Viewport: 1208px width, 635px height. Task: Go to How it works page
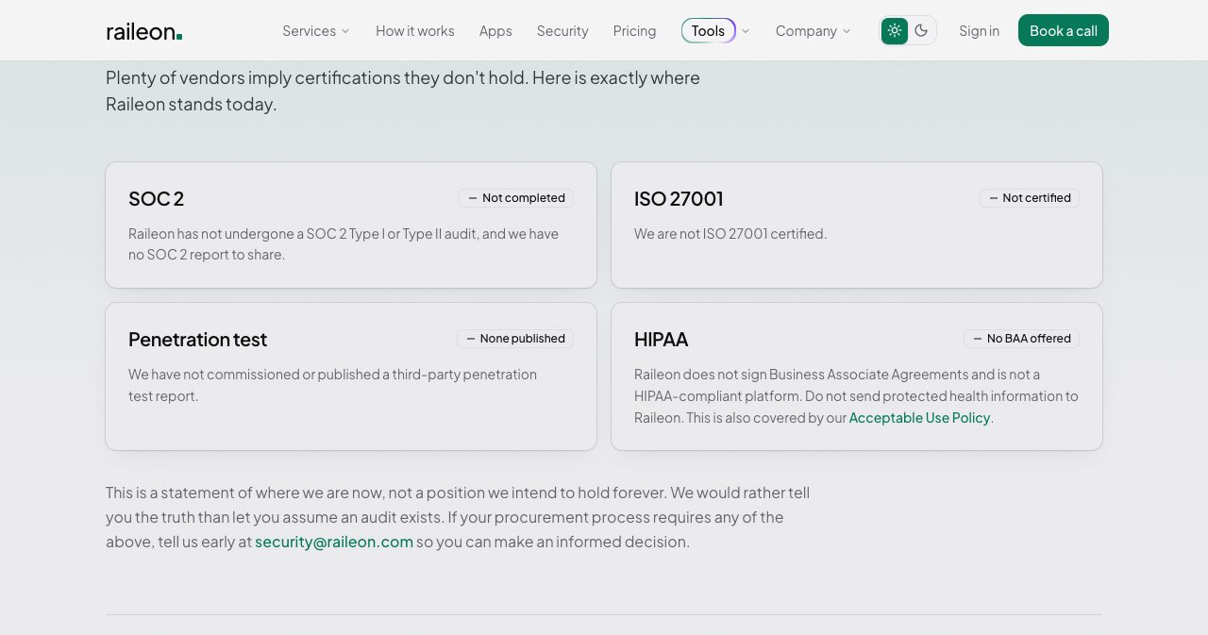[x=415, y=31]
